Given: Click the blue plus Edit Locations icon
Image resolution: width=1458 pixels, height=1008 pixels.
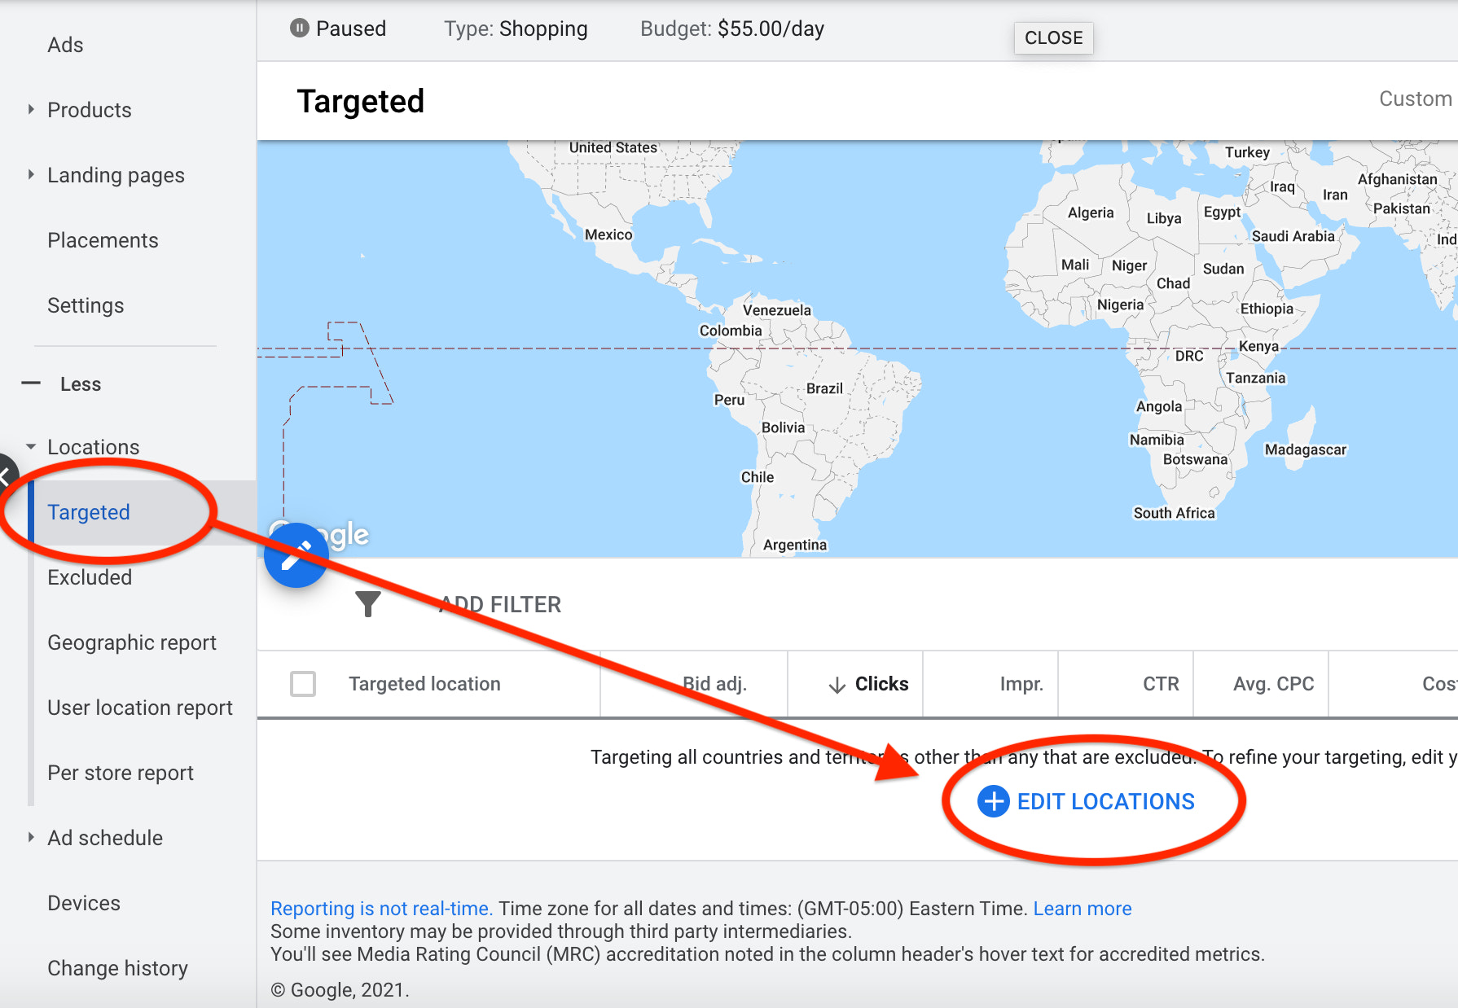Looking at the screenshot, I should point(993,801).
